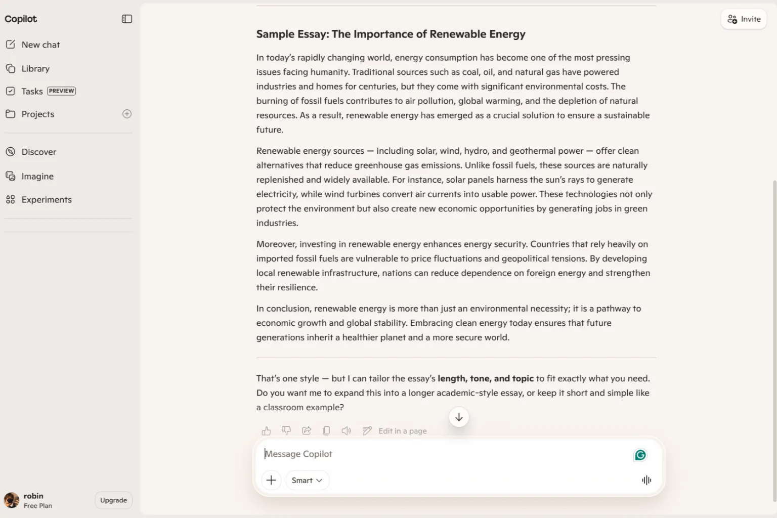The image size is (777, 518).
Task: Click the thumbs down icon
Action: tap(286, 431)
